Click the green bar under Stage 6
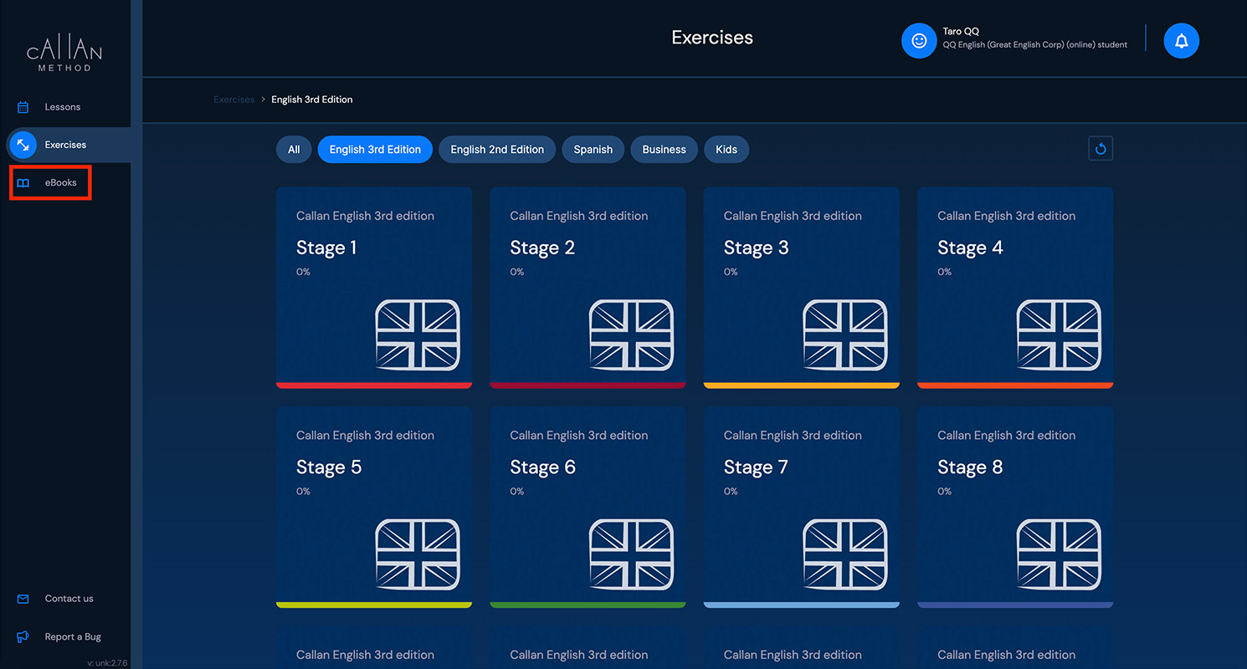This screenshot has width=1247, height=669. (x=588, y=605)
